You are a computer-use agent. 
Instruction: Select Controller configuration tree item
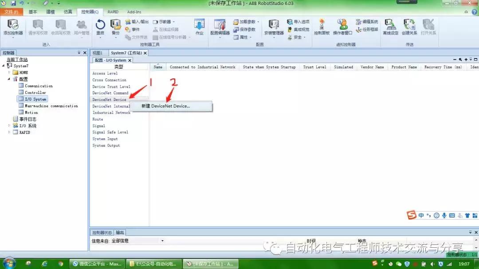coord(35,93)
